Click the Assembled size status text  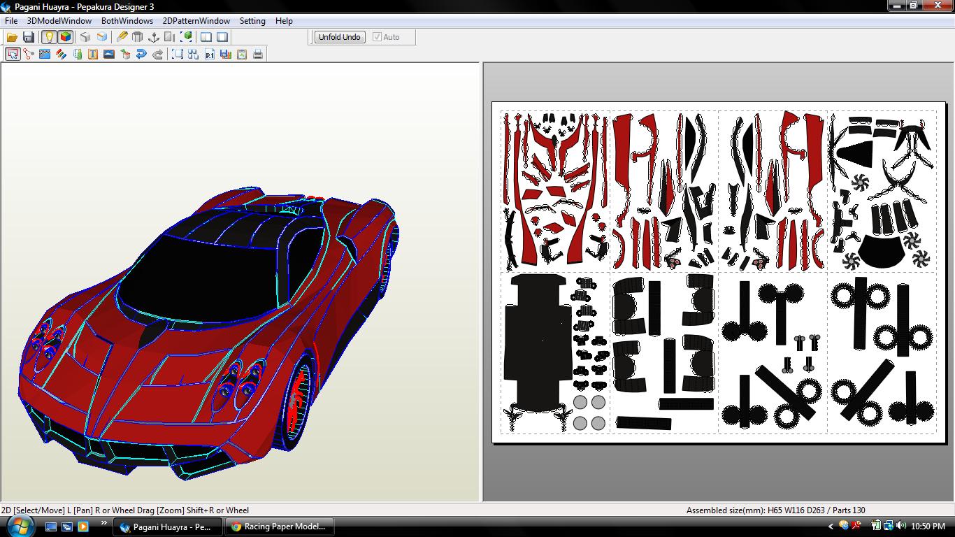click(775, 510)
